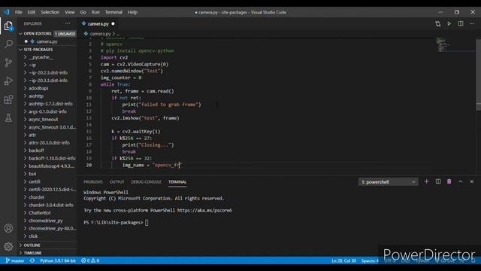Click the open changes compare icon
Image resolution: width=481 pixels, height=271 pixels.
click(x=437, y=23)
